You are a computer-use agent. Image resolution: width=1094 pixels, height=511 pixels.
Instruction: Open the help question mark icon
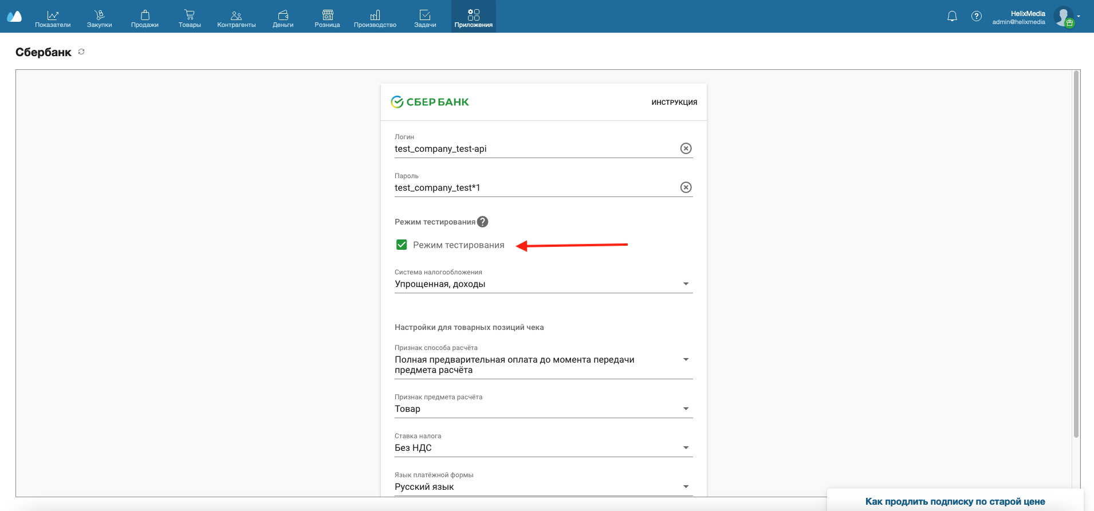pyautogui.click(x=977, y=16)
